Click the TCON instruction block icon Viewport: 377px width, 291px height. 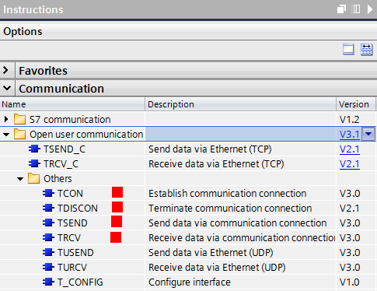pyautogui.click(x=48, y=193)
